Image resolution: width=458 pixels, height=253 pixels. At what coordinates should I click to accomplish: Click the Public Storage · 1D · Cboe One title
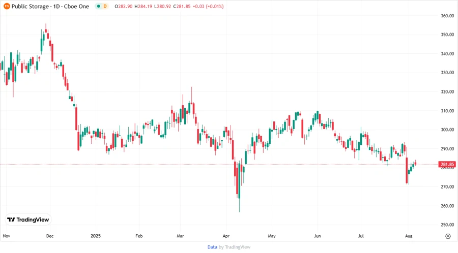50,6
